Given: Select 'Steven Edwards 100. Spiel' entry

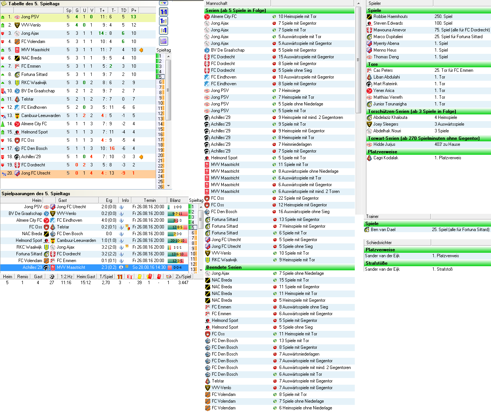Looking at the screenshot, I should 429,23.
